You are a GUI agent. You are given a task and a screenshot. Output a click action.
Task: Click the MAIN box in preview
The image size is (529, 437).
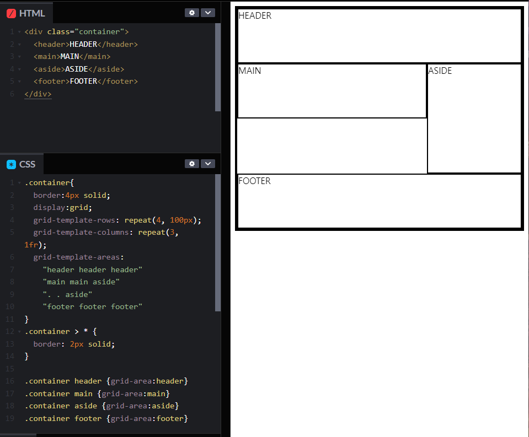pyautogui.click(x=332, y=90)
